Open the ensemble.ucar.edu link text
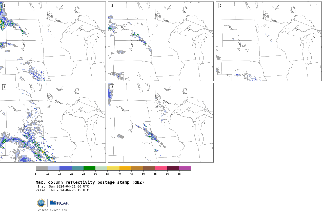Image resolution: width=324 pixels, height=213 pixels. [x=53, y=210]
